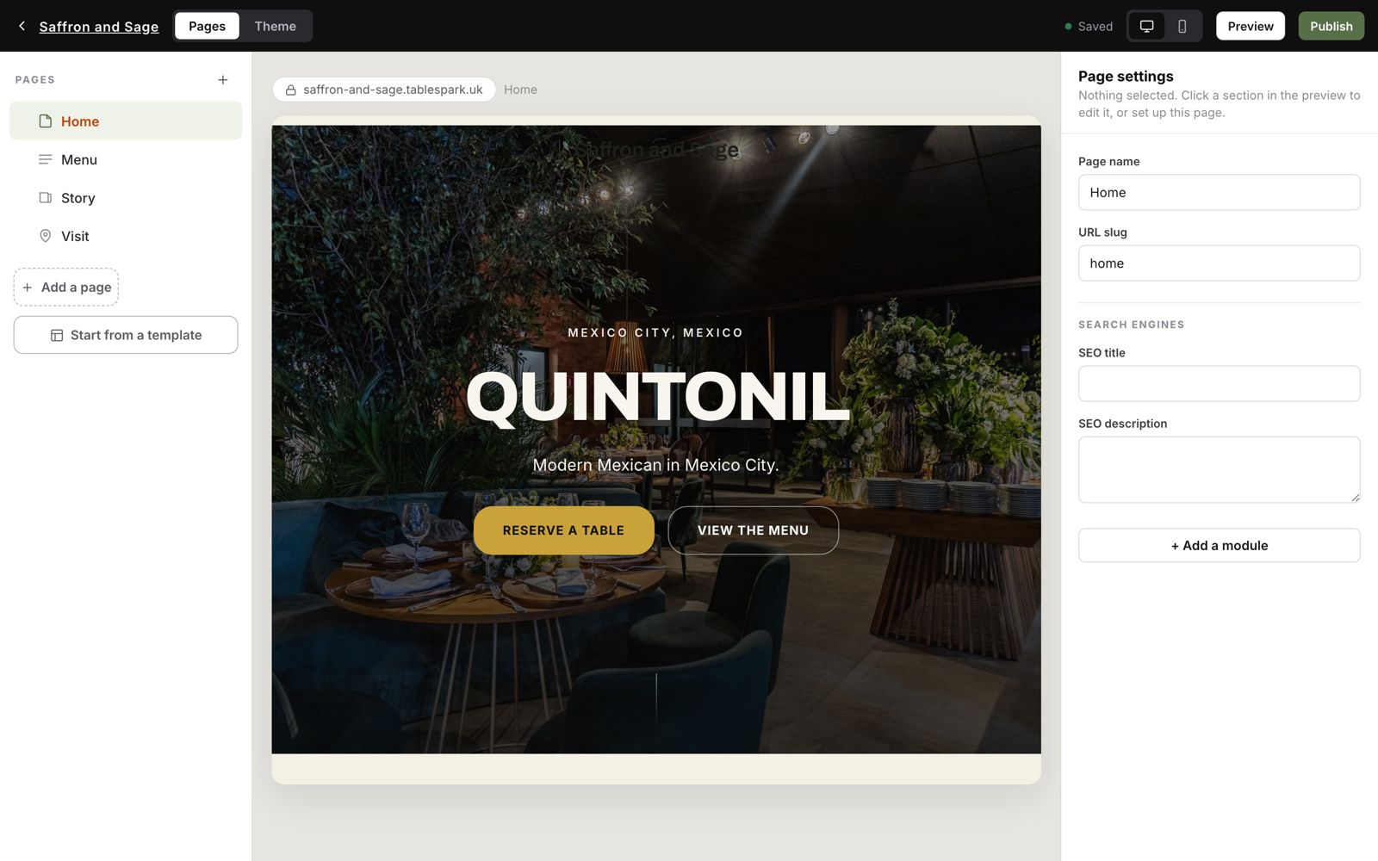
Task: Select the Modern Mexican in Mexico City tagline
Action: 655,465
